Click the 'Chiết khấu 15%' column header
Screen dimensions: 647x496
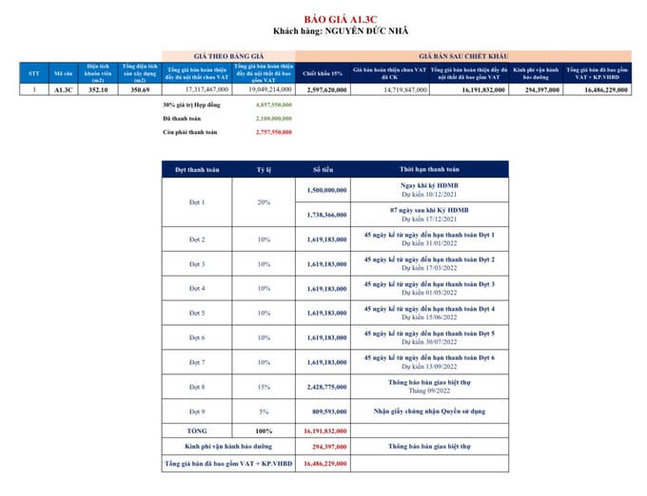pos(323,72)
